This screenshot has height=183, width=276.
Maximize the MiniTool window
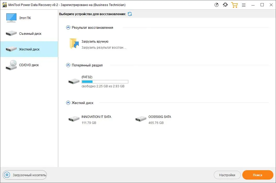pyautogui.click(x=262, y=5)
